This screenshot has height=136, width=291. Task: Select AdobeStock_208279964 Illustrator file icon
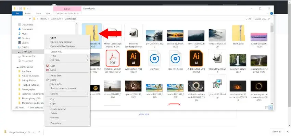(x=196, y=58)
